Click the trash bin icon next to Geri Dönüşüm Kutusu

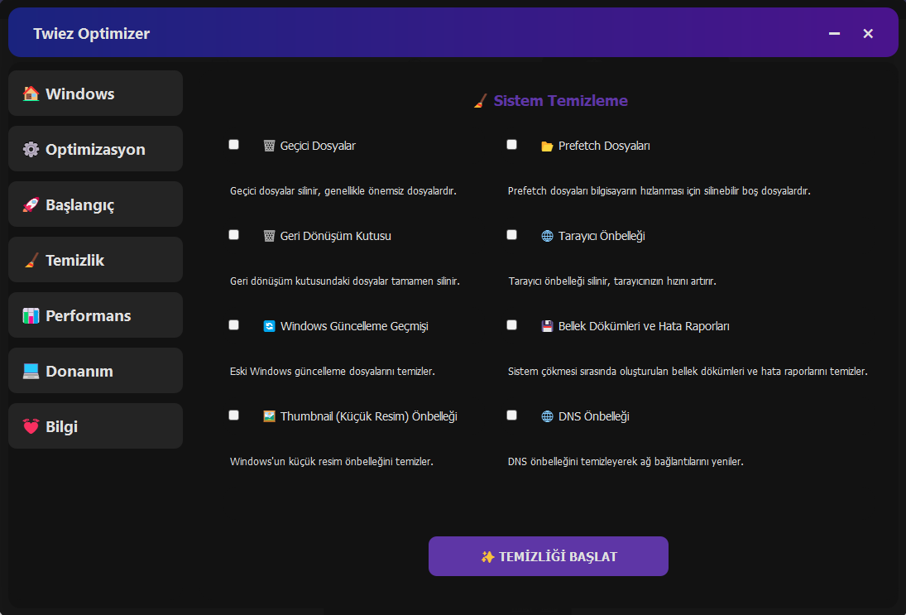click(x=269, y=236)
